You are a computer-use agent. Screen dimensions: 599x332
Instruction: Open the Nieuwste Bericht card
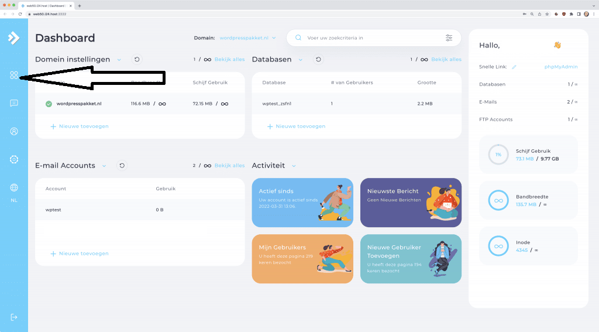tap(411, 203)
